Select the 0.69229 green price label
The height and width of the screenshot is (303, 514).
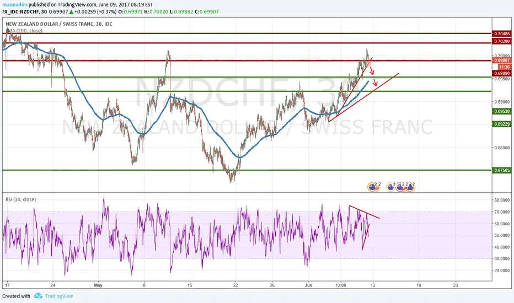pyautogui.click(x=502, y=124)
